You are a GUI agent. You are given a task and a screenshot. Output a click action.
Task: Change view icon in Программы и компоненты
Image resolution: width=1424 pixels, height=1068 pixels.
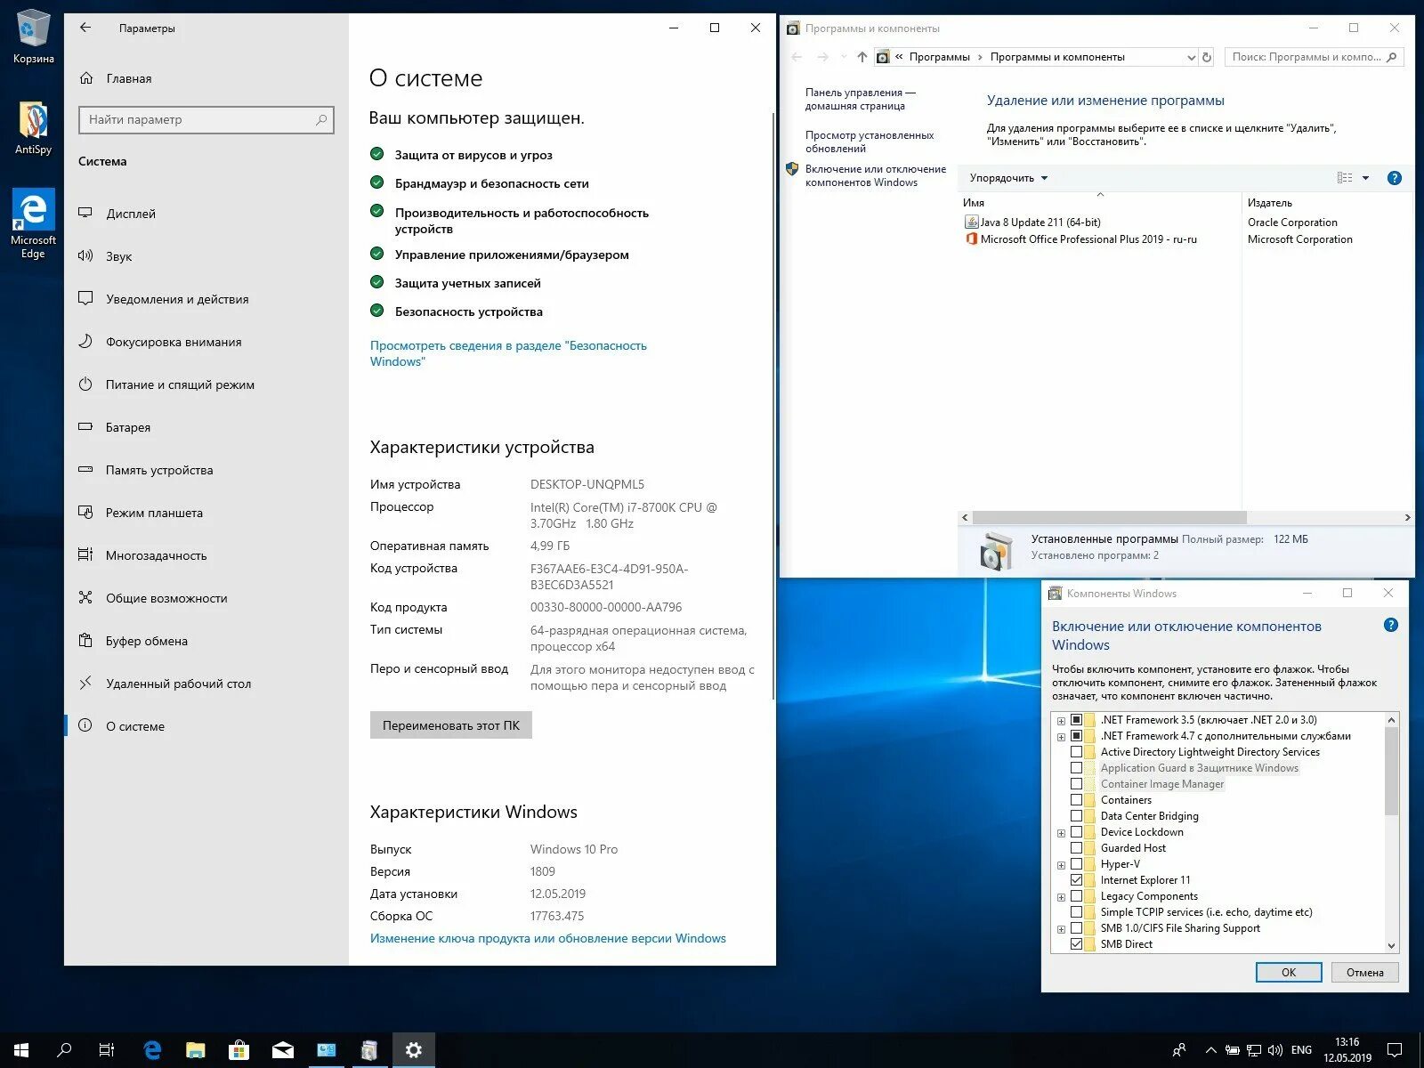(1345, 178)
